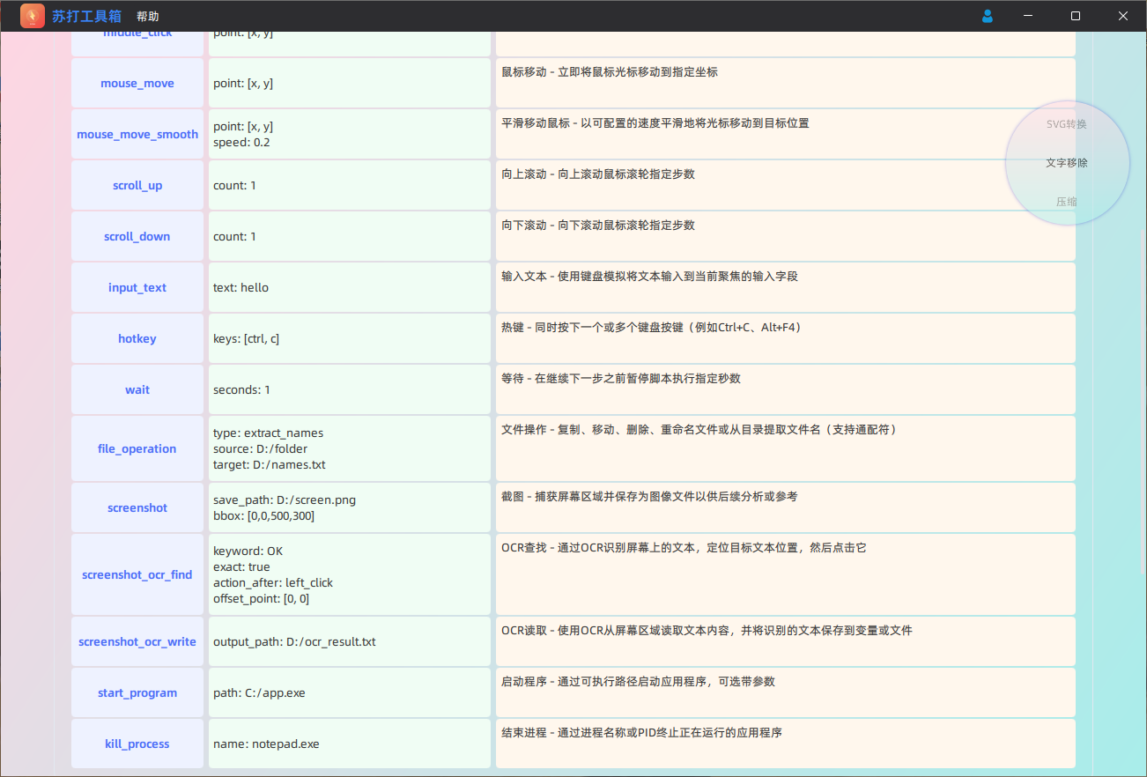
Task: Click the start_program command label
Action: 137,693
